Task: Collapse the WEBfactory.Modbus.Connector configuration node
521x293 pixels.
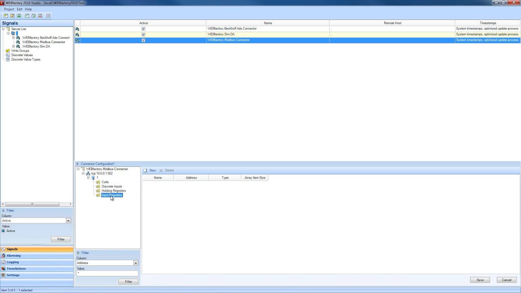Action: [78, 169]
